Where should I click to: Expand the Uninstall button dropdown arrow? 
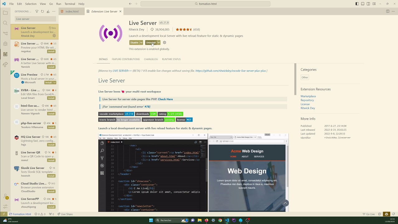point(159,43)
